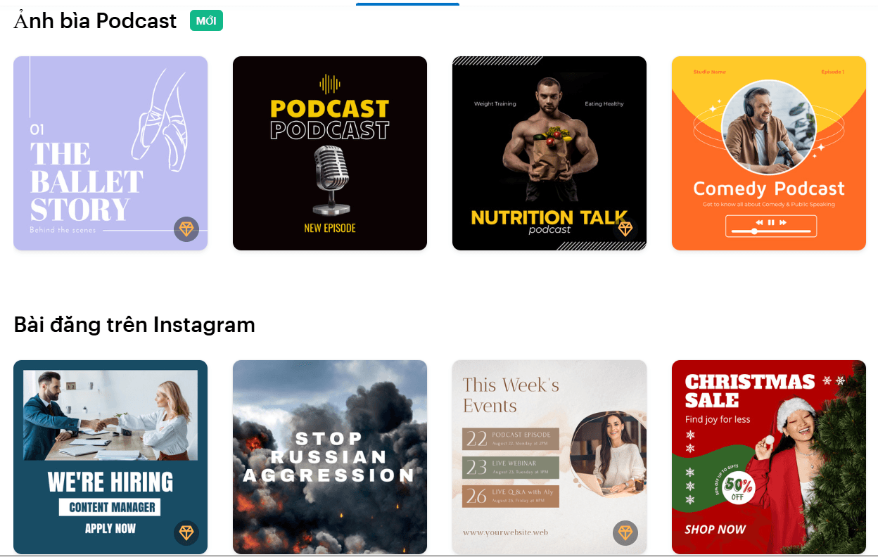Click premium diamond icon on Ballet Story template

coord(186,229)
